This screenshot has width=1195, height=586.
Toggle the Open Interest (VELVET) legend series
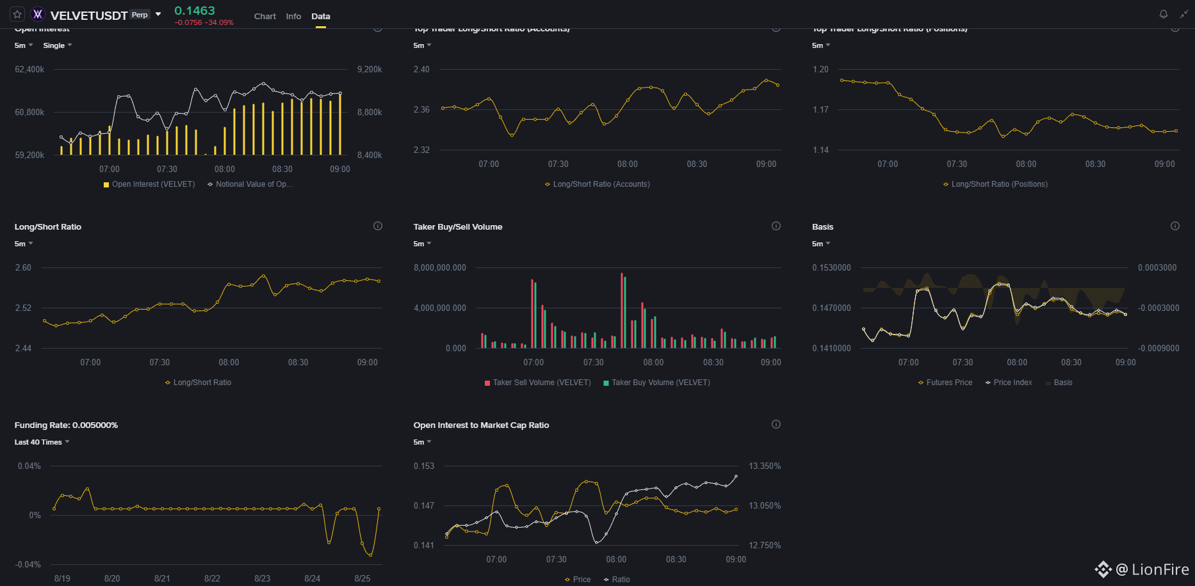click(x=149, y=184)
